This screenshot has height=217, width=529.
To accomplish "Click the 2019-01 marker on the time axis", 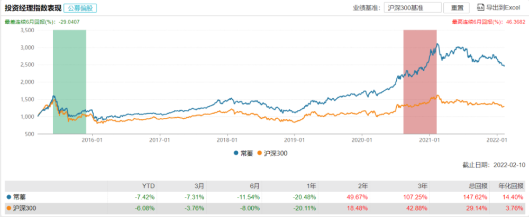I will coord(294,140).
